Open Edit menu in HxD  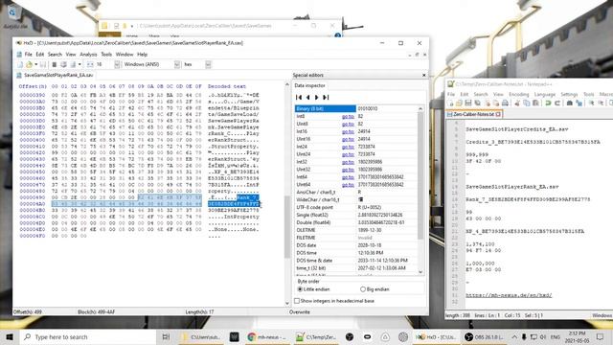(40, 55)
